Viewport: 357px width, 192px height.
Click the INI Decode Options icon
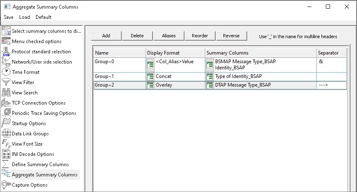[6, 154]
